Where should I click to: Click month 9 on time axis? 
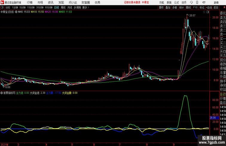pos(174,145)
